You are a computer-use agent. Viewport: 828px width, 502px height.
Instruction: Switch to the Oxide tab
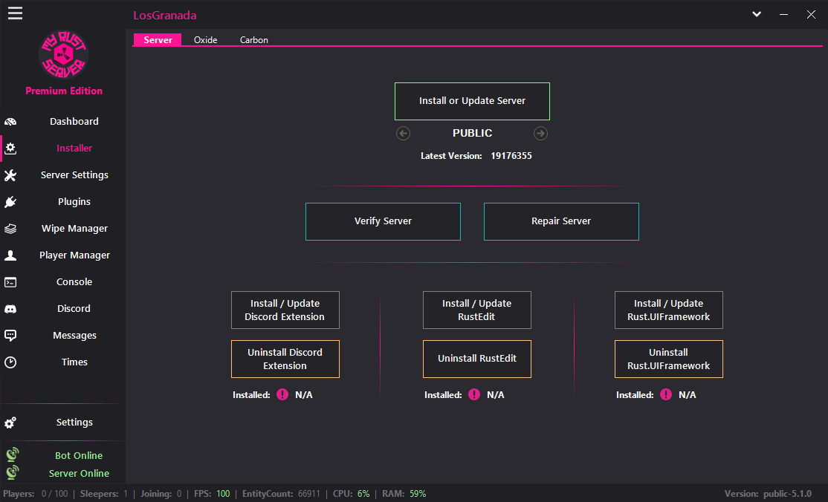click(x=205, y=39)
